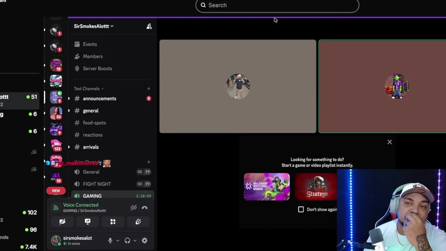Open the server with 15 notifications

56,65
